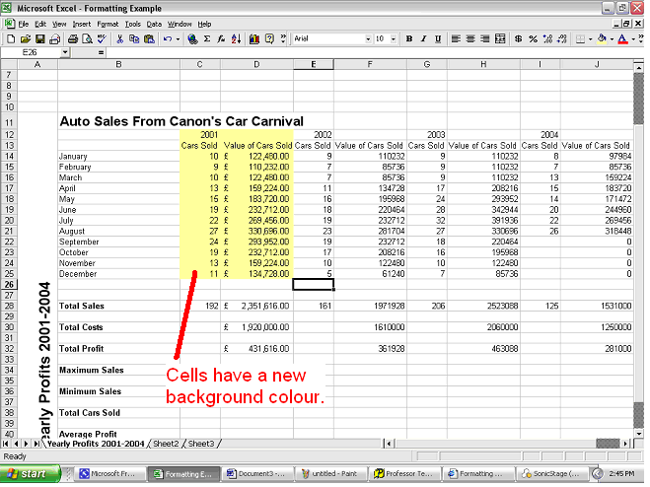
Task: Open the Format menu
Action: (x=108, y=23)
